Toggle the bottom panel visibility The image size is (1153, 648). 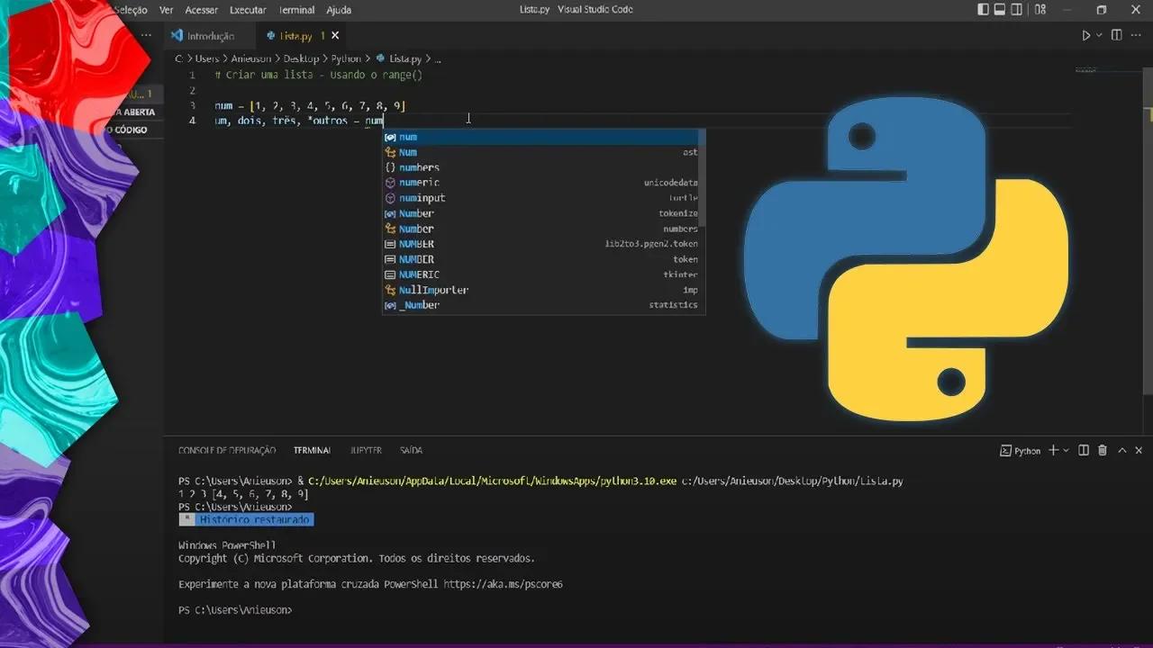(1000, 9)
